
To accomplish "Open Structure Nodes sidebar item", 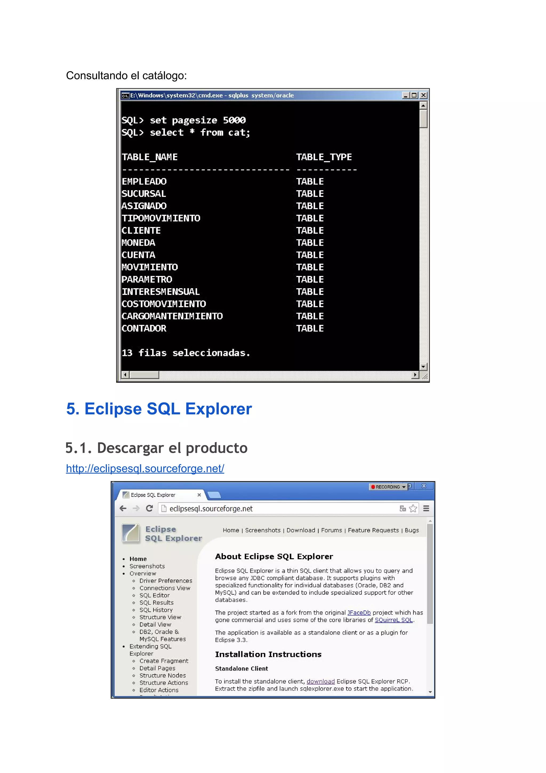I will [162, 675].
